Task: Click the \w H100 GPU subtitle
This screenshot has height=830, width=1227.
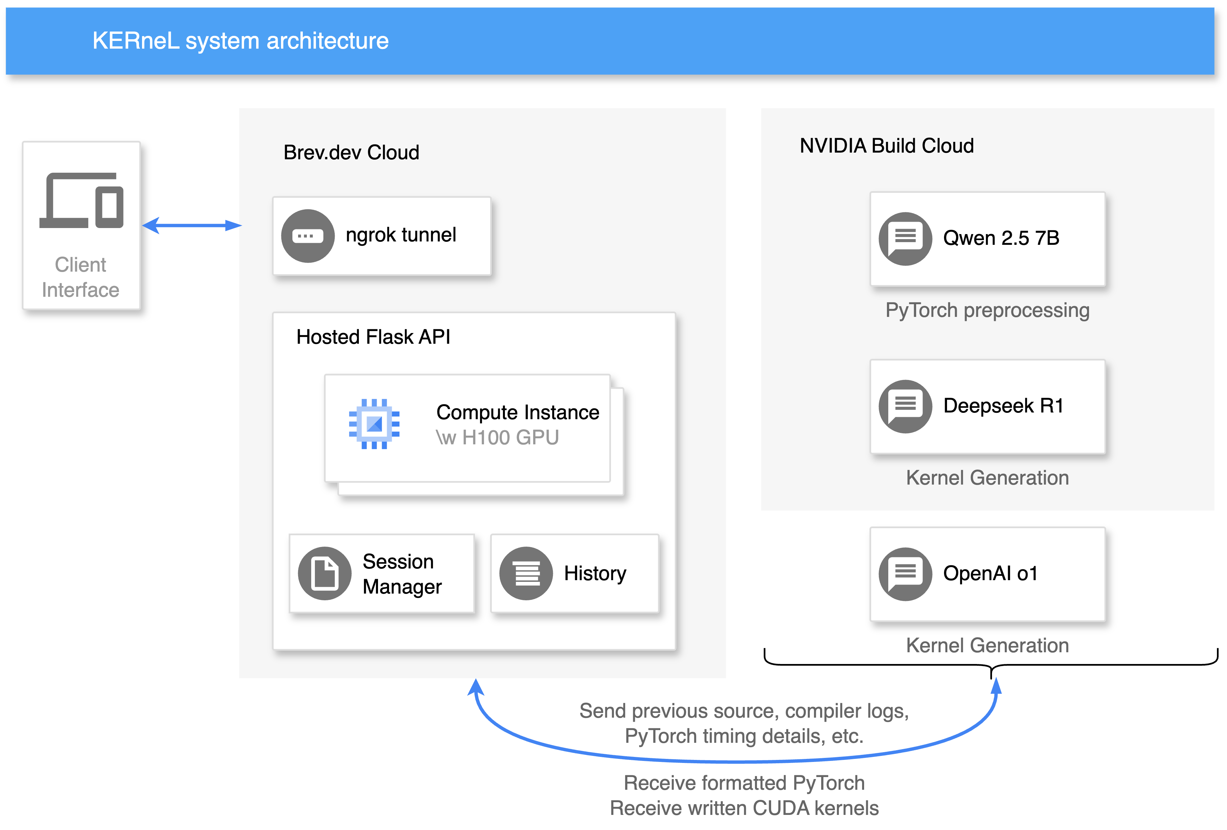Action: (497, 437)
